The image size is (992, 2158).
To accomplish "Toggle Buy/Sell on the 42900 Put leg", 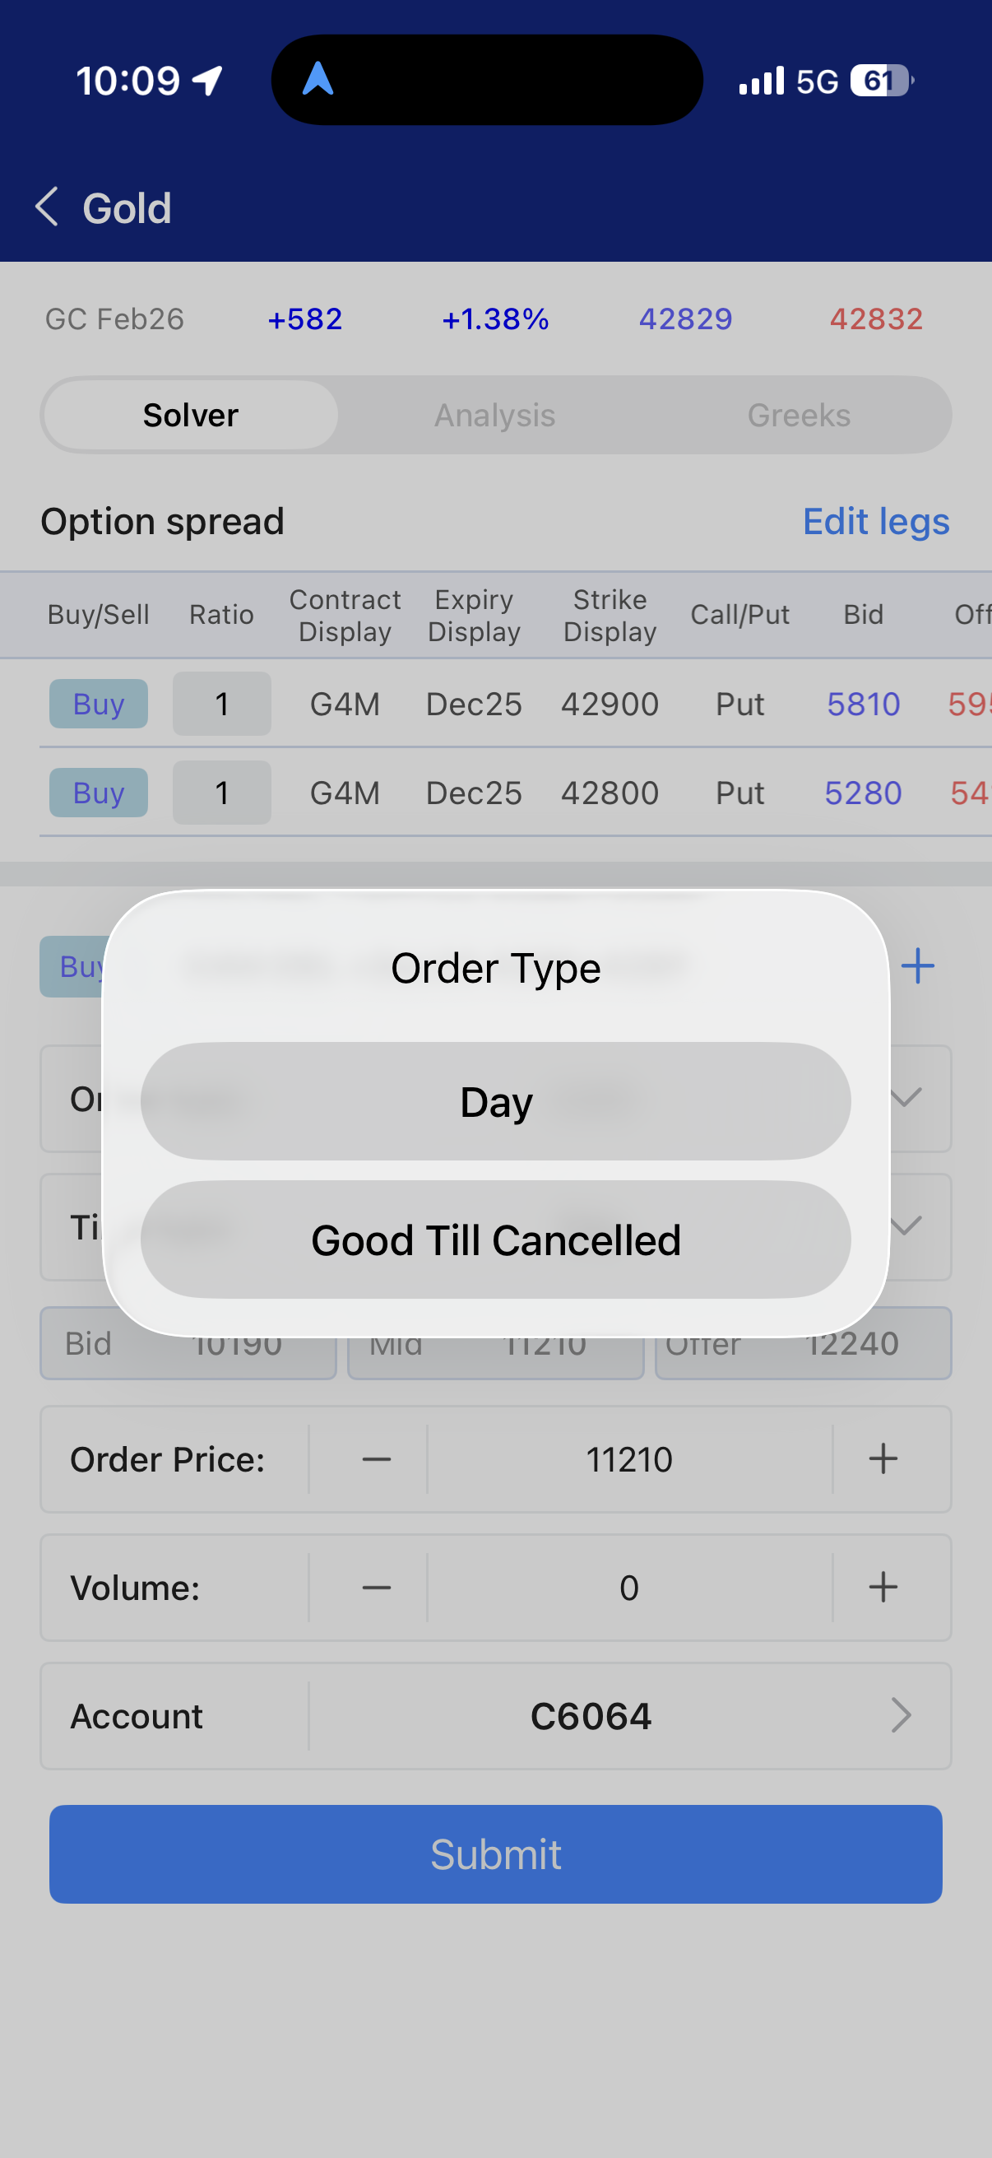I will pos(99,704).
